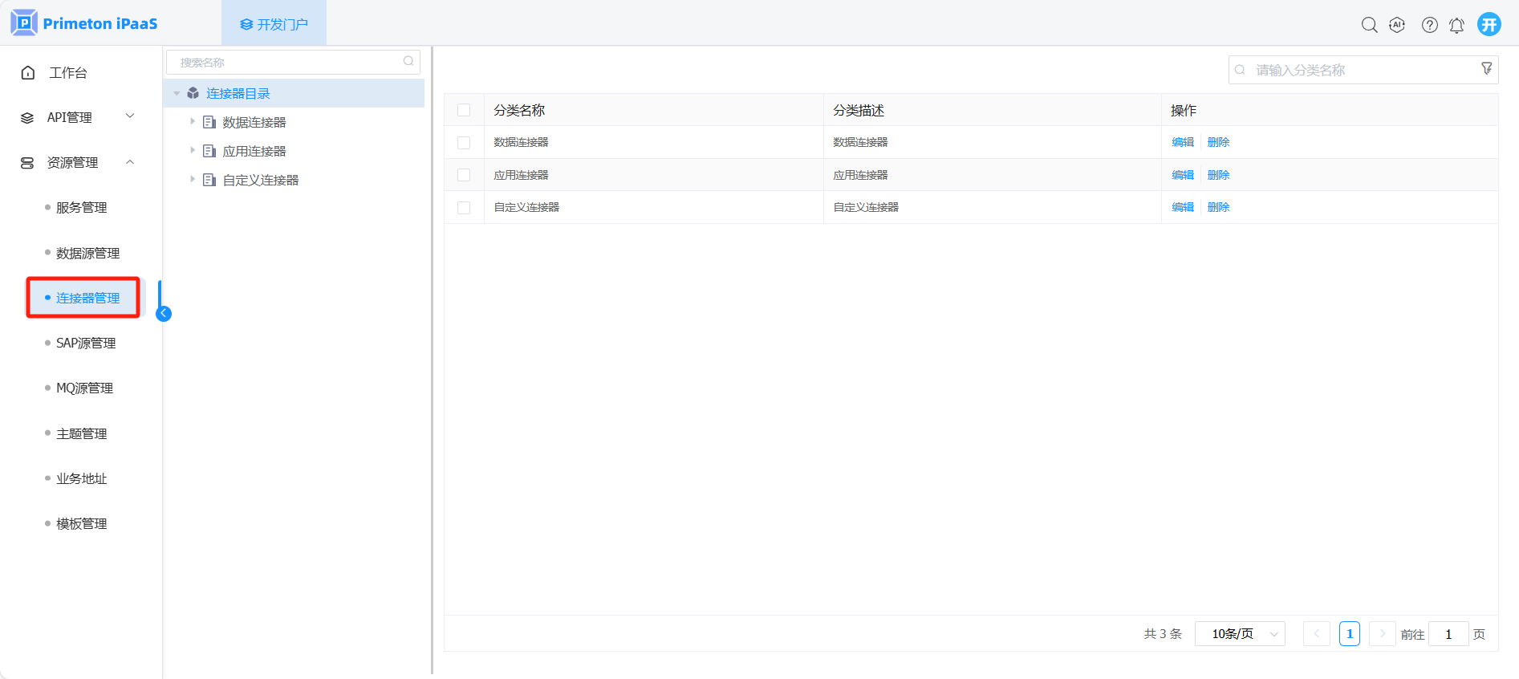Click the filter funnel icon in category search
This screenshot has height=679, width=1519.
1487,69
